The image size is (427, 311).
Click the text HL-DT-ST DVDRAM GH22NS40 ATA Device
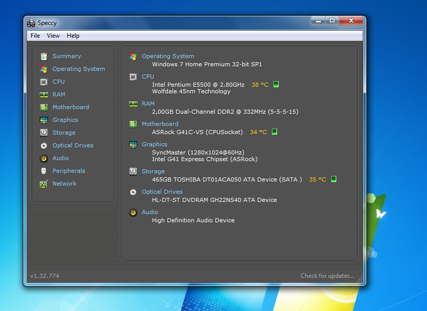coord(214,200)
